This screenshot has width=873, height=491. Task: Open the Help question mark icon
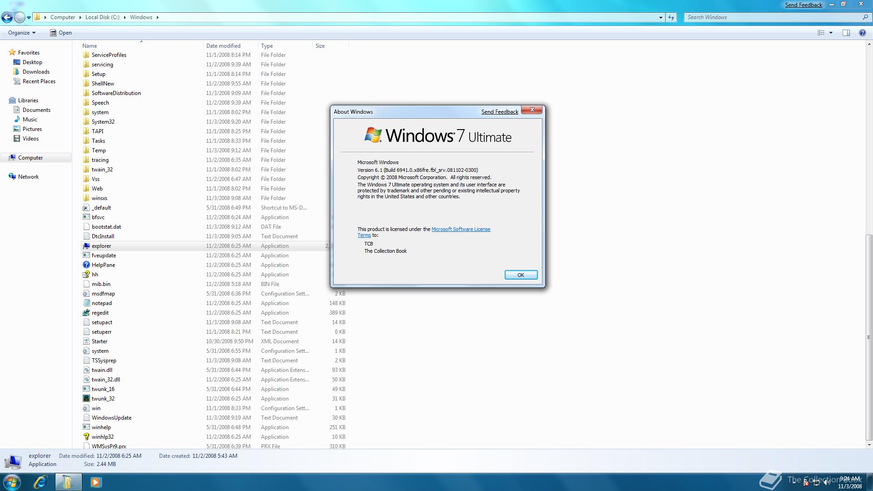(862, 33)
